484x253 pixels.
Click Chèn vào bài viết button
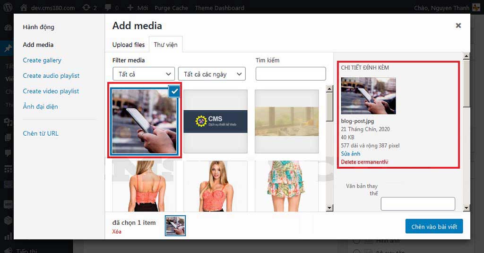[434, 227]
